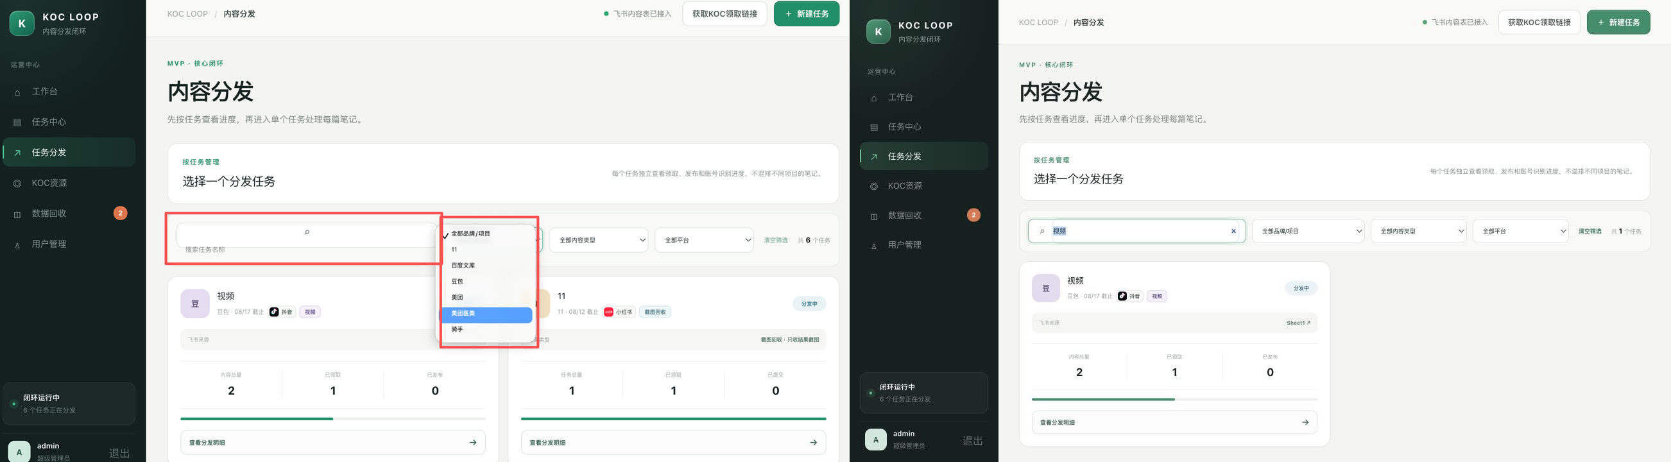Open 任务中心 in the right window sidebar
This screenshot has height=462, width=1671.
click(x=923, y=127)
